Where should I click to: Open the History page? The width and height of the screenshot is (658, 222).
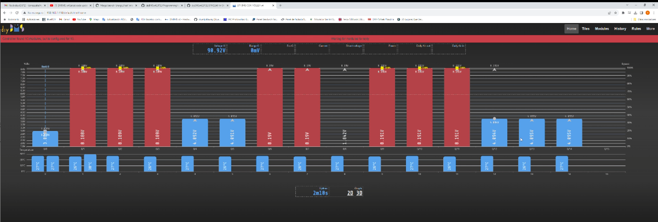(620, 29)
